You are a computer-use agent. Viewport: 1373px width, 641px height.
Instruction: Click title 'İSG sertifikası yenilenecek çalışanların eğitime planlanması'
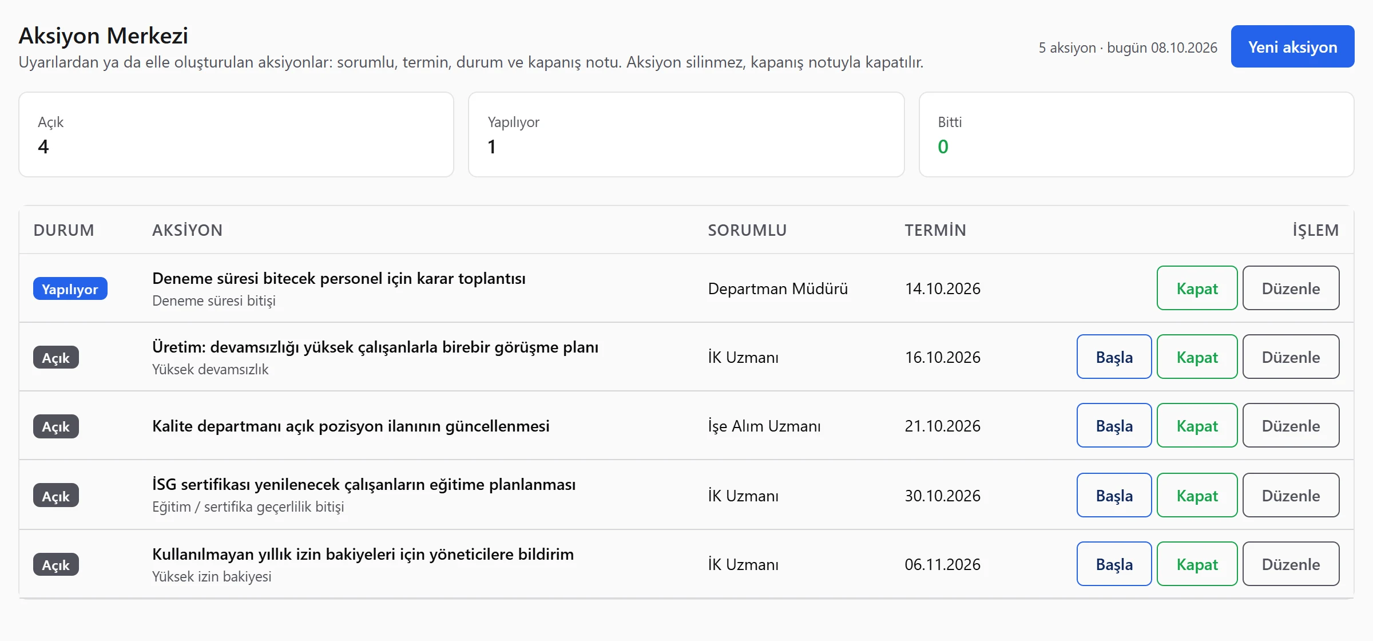tap(364, 484)
